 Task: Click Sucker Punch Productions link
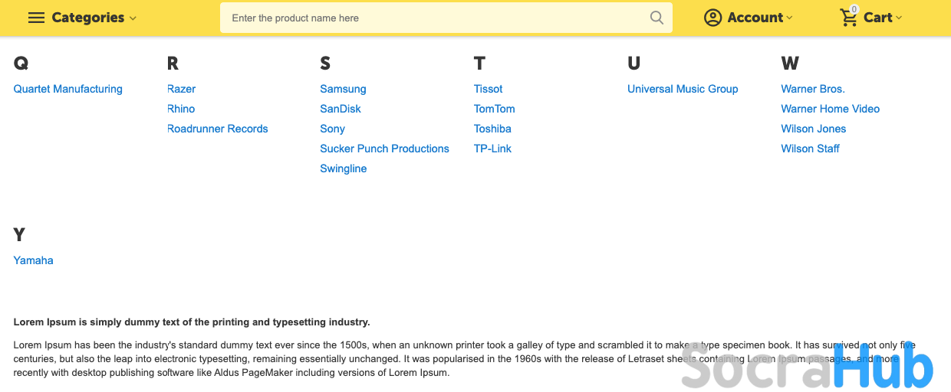384,149
